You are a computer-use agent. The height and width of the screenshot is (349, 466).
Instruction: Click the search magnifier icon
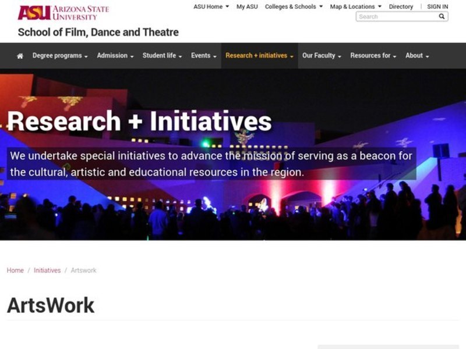point(442,17)
